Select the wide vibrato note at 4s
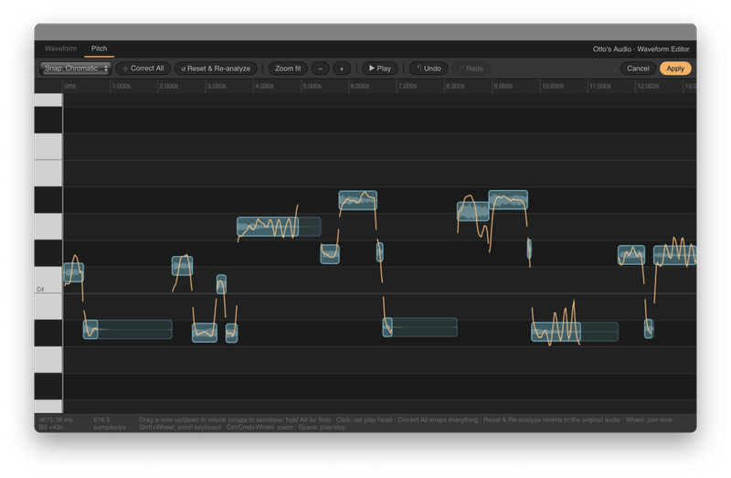The height and width of the screenshot is (478, 731). click(279, 226)
